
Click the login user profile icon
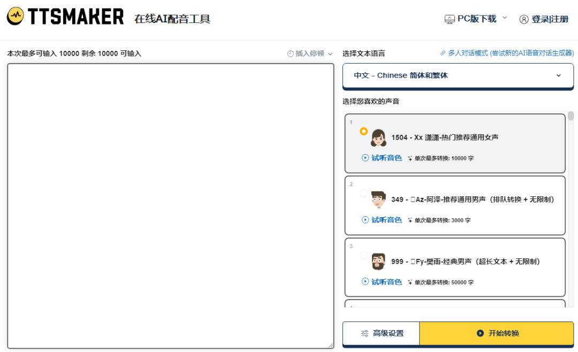[x=523, y=19]
